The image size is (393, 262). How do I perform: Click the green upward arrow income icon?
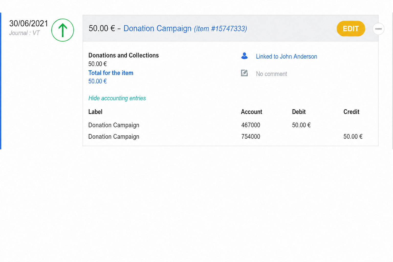point(63,30)
